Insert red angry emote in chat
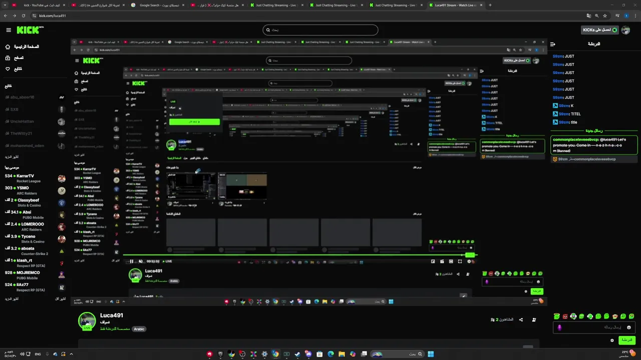Screen dimensions: 641x360 point(565,316)
